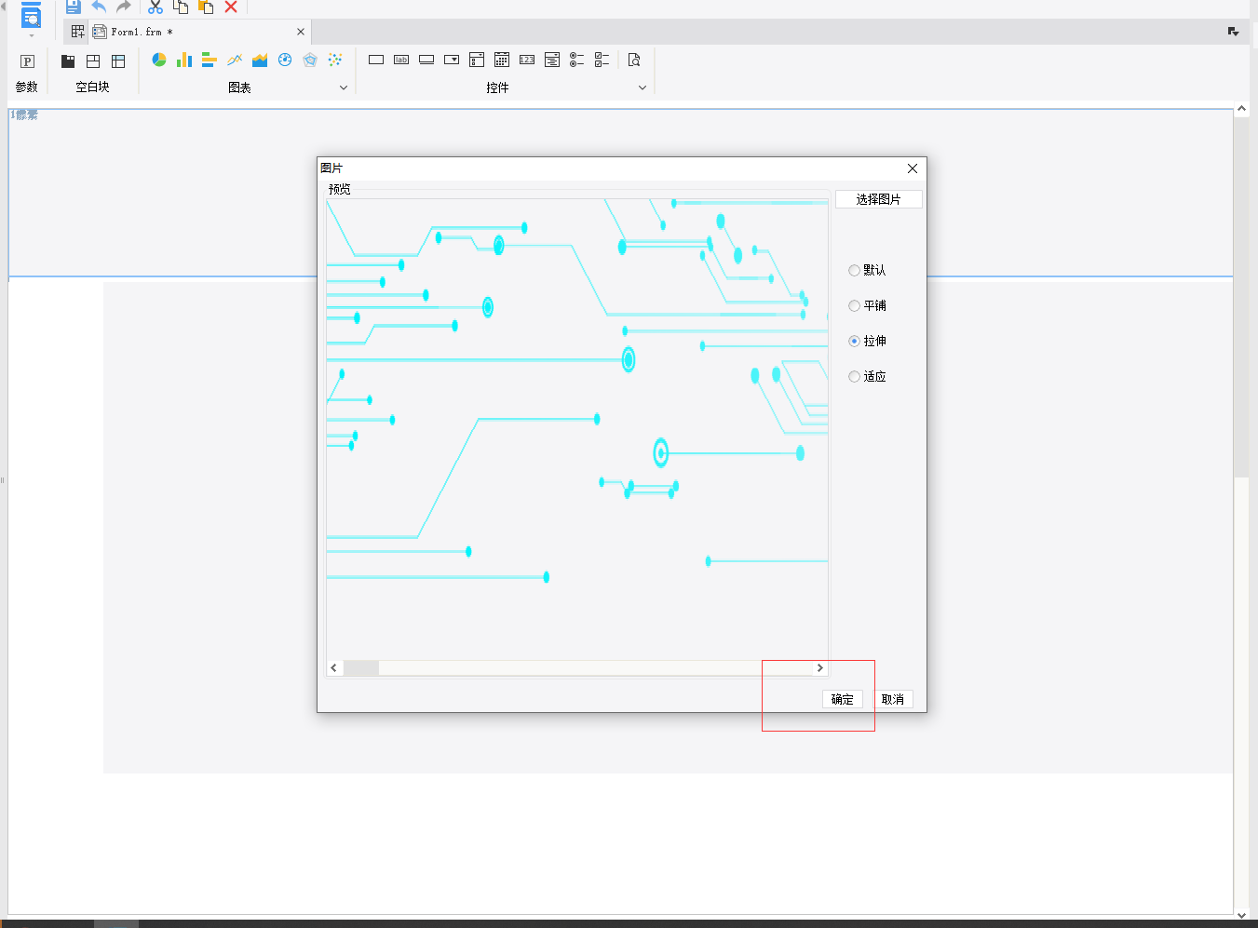Add a text area widget
Screen dimensions: 1258x928
[x=552, y=60]
